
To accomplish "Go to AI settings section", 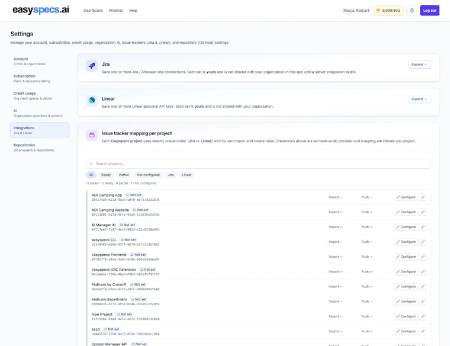I will pyautogui.click(x=40, y=113).
